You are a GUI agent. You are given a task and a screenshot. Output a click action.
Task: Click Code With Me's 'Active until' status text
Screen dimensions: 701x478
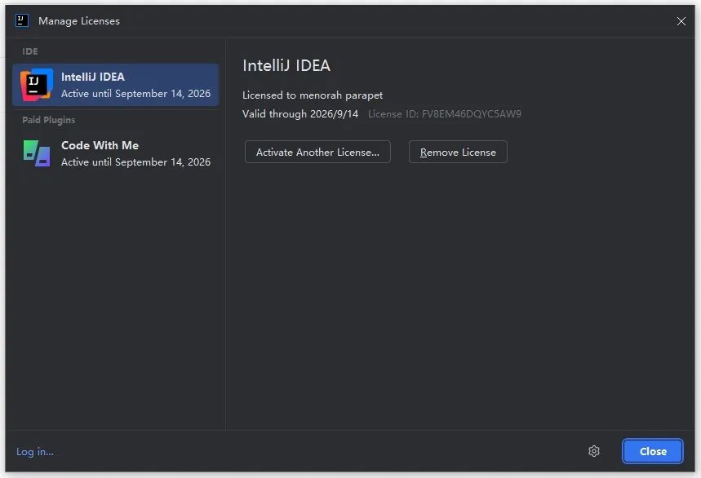click(136, 162)
